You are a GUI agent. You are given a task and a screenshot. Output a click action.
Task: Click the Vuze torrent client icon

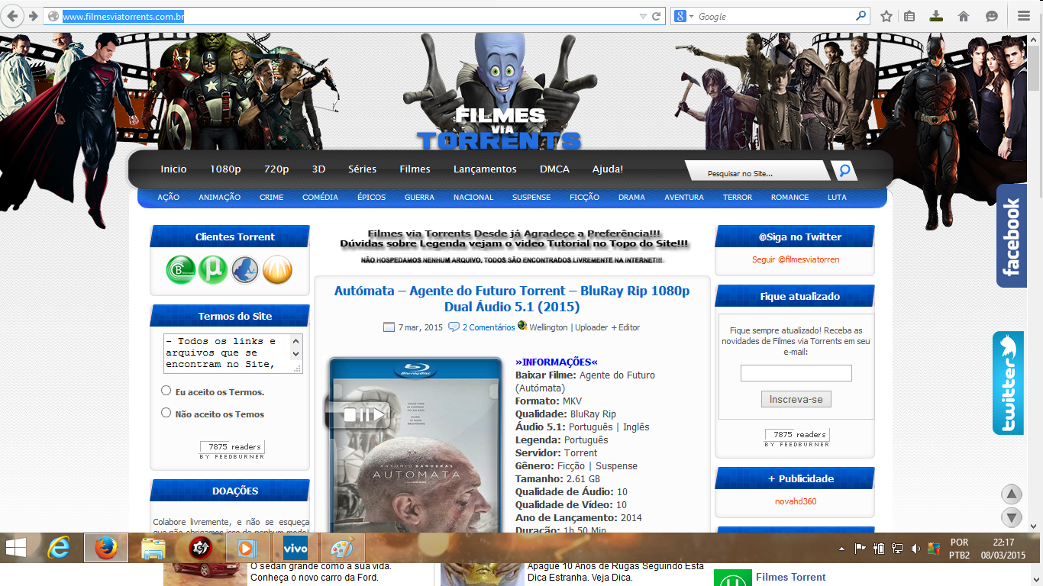click(x=244, y=270)
